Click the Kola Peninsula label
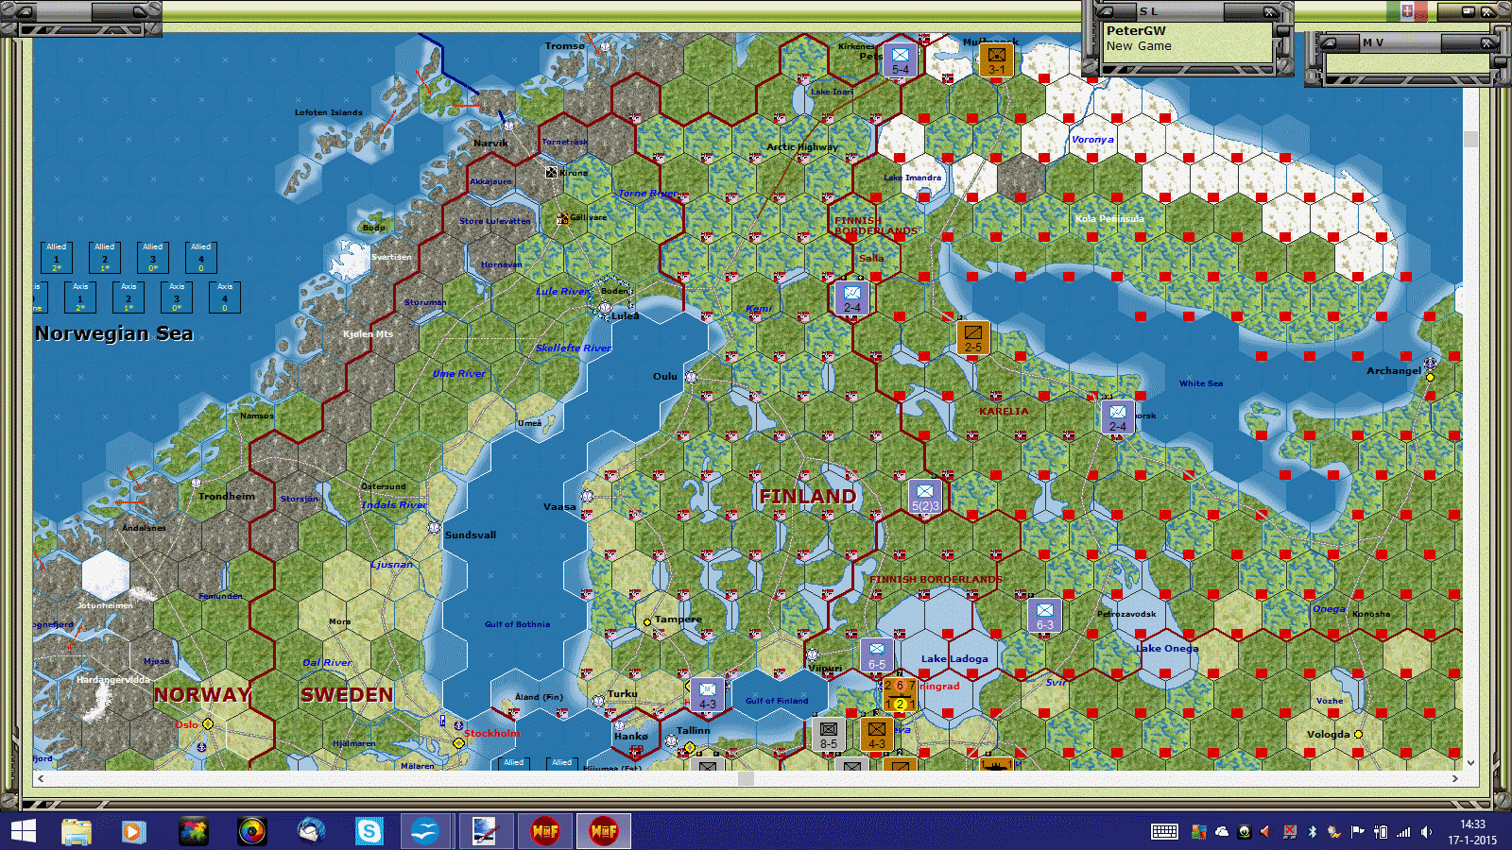The height and width of the screenshot is (850, 1512). pos(1109,218)
